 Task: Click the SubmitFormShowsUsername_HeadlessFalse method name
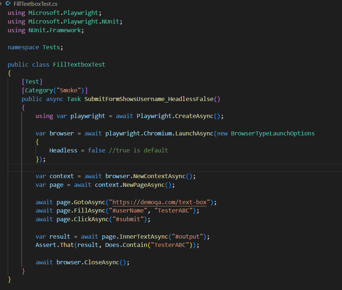coord(152,99)
